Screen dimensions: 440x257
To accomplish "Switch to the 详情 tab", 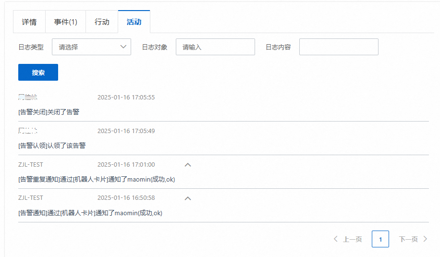I will pos(29,22).
